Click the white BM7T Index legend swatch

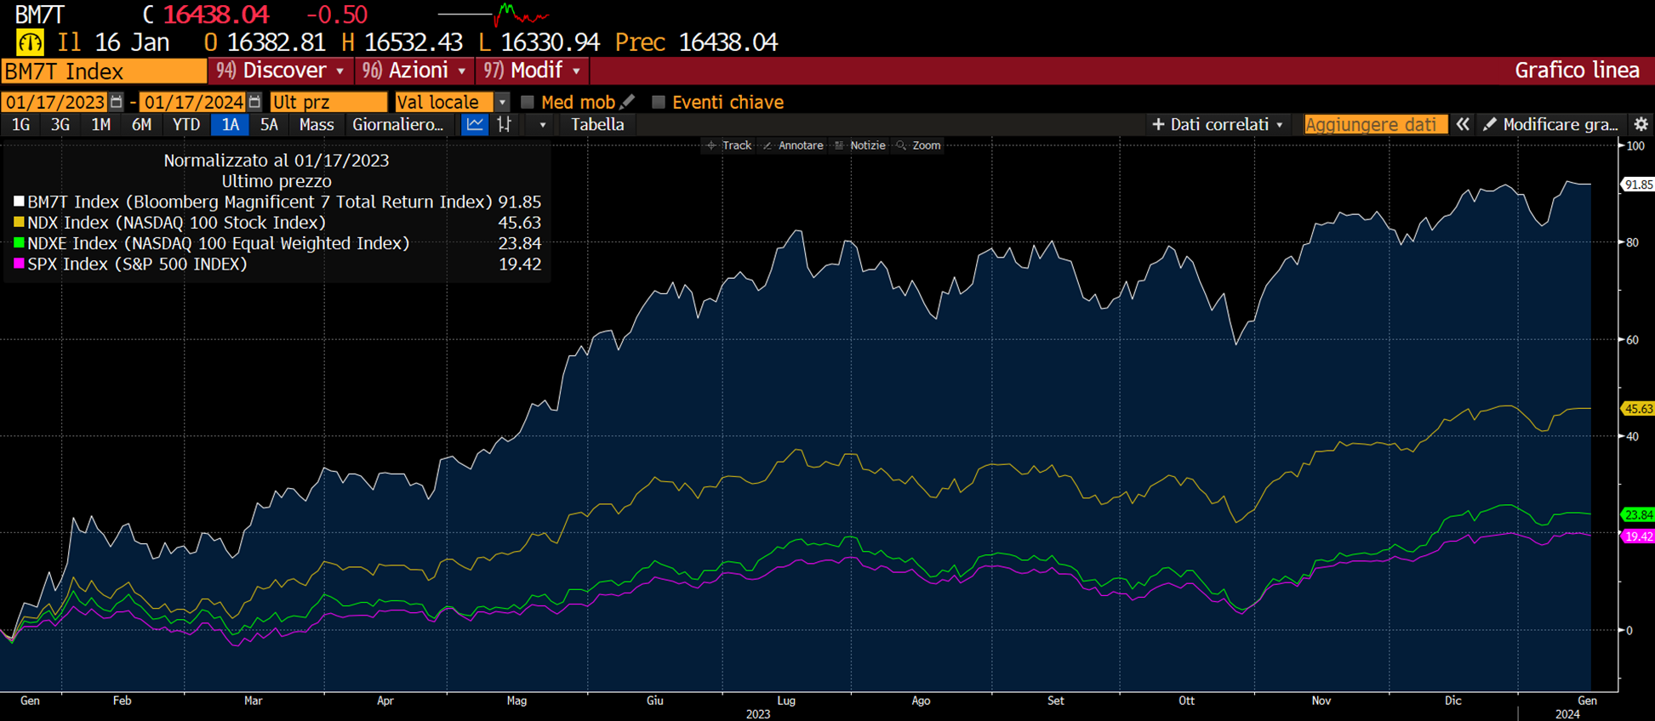click(19, 202)
